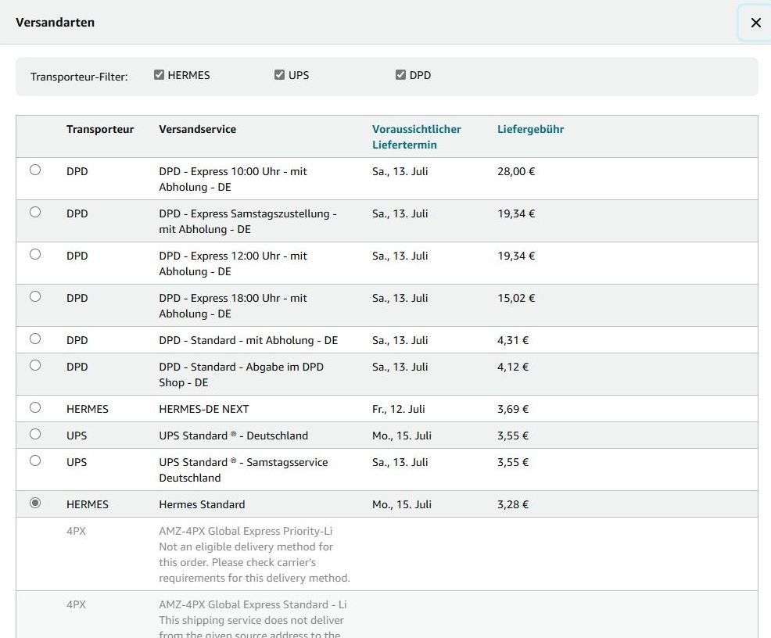Viewport: 771px width, 638px height.
Task: Click 'DPD - Express Samstagszustellung' service text
Action: (247, 221)
